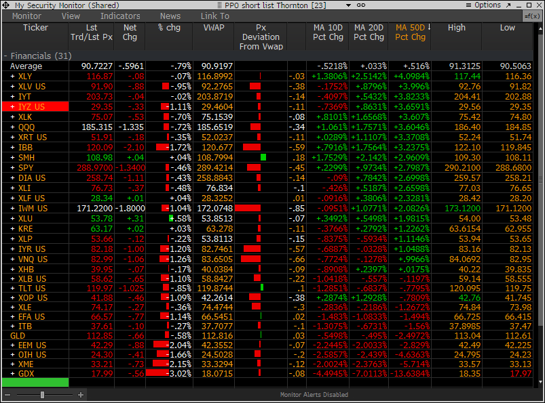
Task: Click XLY MA 50D value +4.0984%
Action: (x=411, y=77)
